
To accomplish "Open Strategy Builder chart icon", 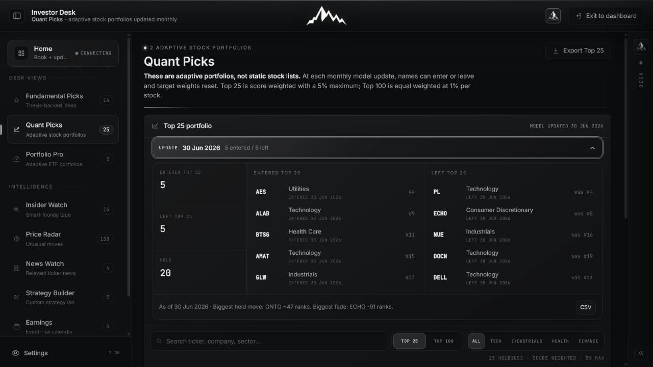I will pos(16,297).
